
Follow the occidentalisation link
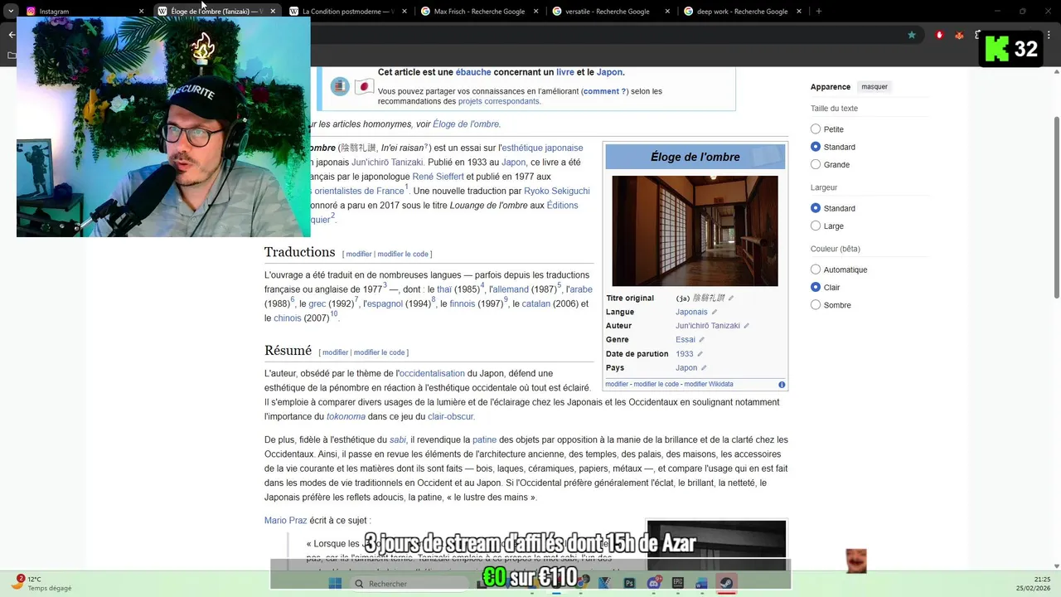(x=431, y=374)
